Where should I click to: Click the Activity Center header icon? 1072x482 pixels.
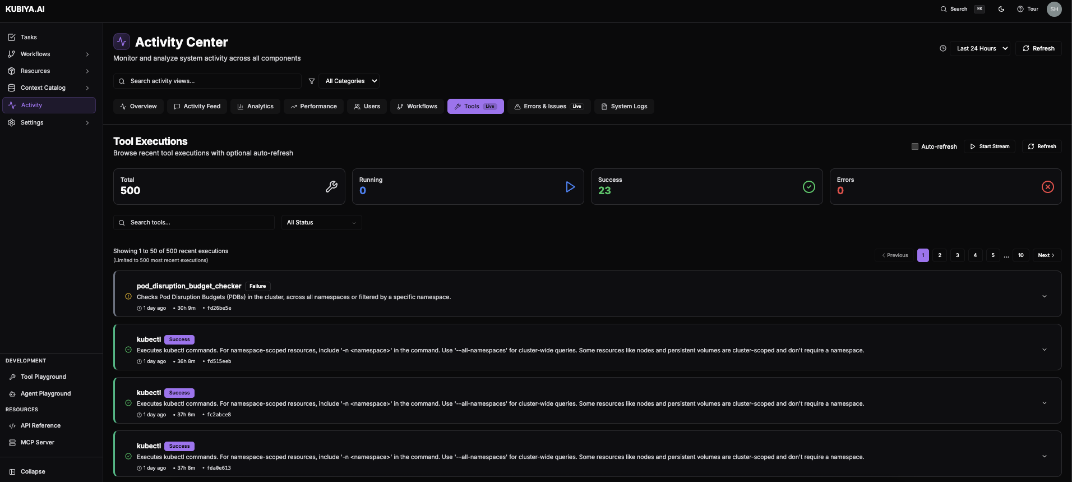[122, 42]
